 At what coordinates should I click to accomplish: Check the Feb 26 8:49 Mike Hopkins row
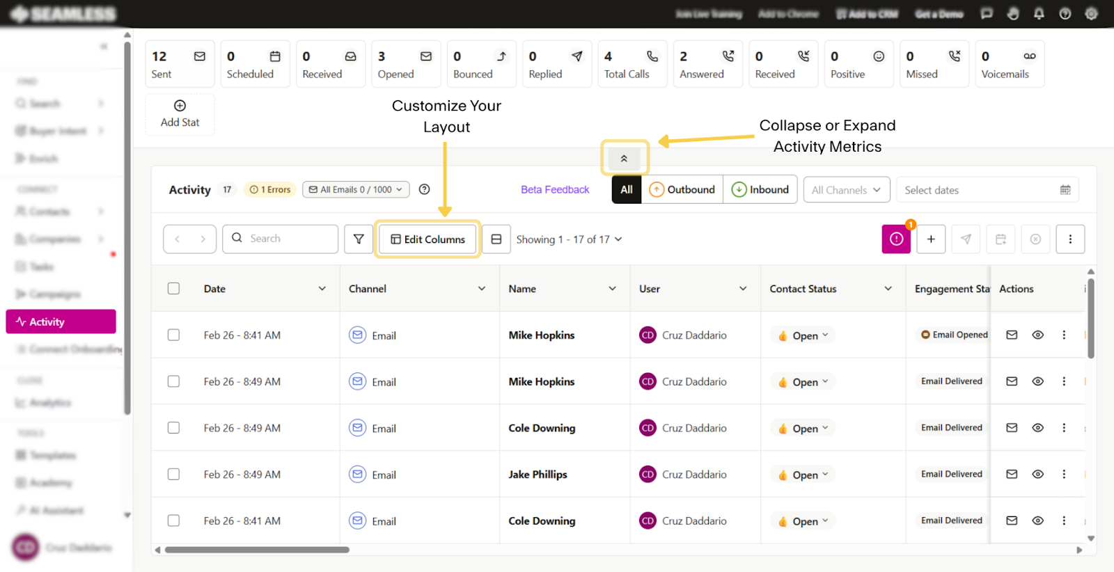tap(173, 381)
